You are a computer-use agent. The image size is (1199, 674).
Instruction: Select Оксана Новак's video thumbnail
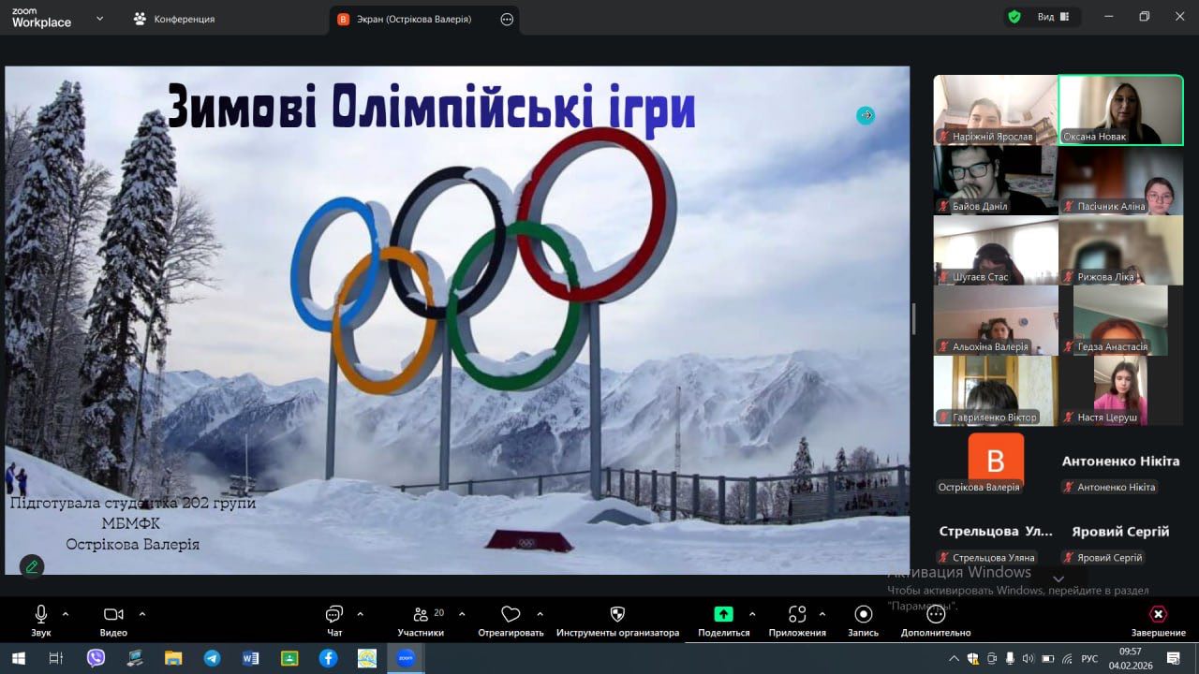tap(1120, 110)
